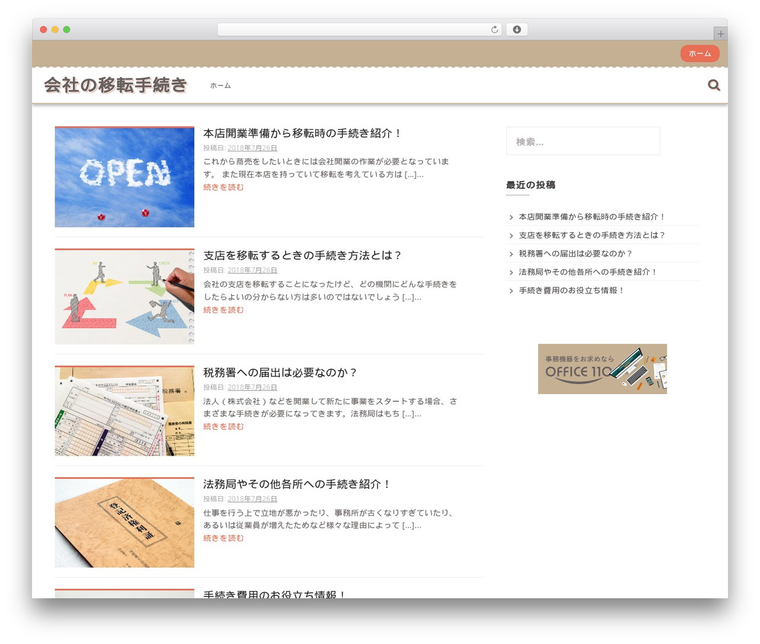Viewport: 760px width, 644px height.
Task: Click the 最近の投稿 widget heading
Action: pos(531,185)
